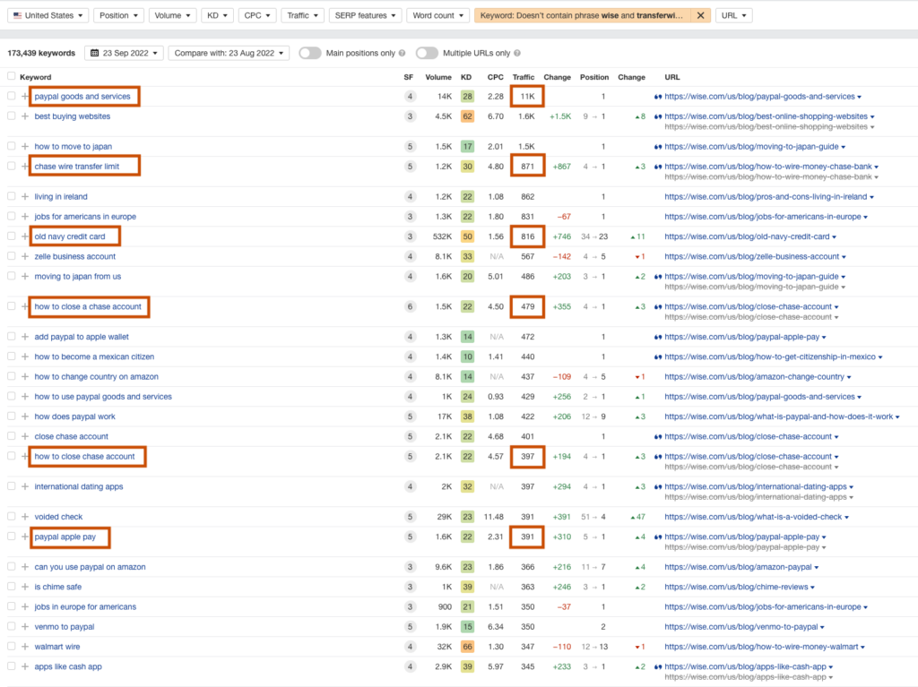
Task: Open the 'how to change country on amazon' keyword
Action: pos(96,377)
